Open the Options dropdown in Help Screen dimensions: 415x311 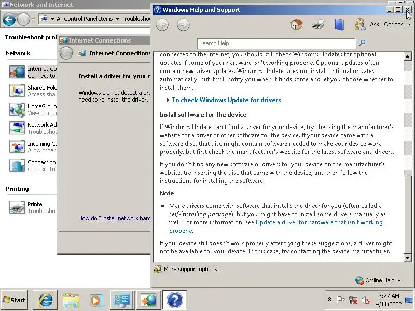click(410, 25)
